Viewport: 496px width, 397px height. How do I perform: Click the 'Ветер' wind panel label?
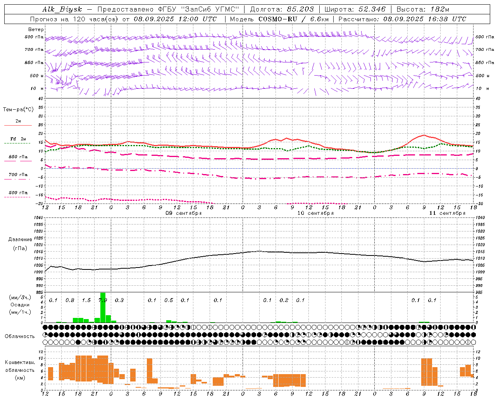click(x=36, y=29)
